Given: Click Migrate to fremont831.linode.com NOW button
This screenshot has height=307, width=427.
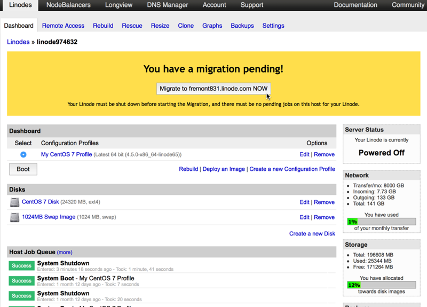Looking at the screenshot, I should (213, 89).
